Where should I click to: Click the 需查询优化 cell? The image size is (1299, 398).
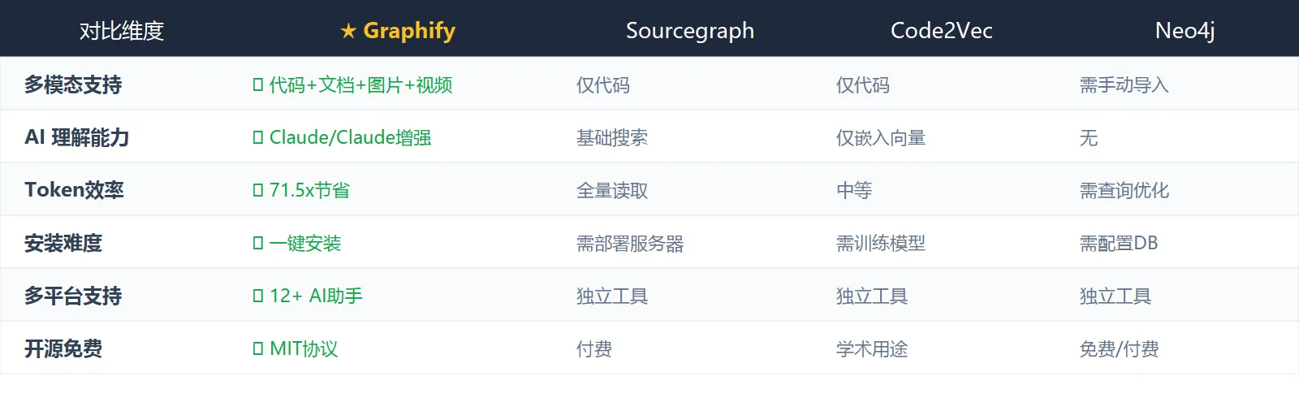(x=1124, y=190)
